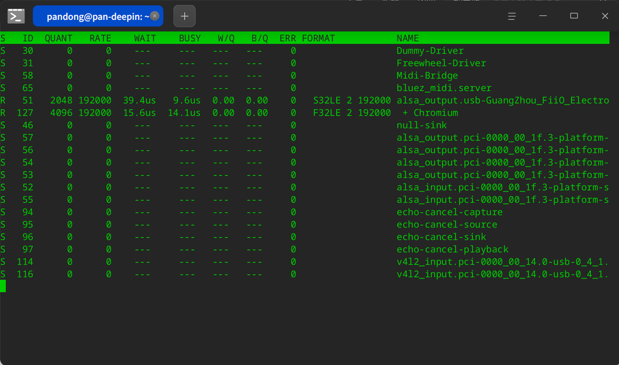Minimize the terminal window
The height and width of the screenshot is (365, 619).
tap(543, 16)
